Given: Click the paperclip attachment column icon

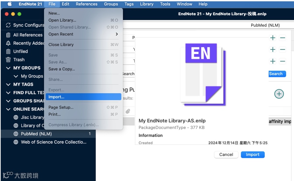Looking at the screenshot, I should (128, 111).
